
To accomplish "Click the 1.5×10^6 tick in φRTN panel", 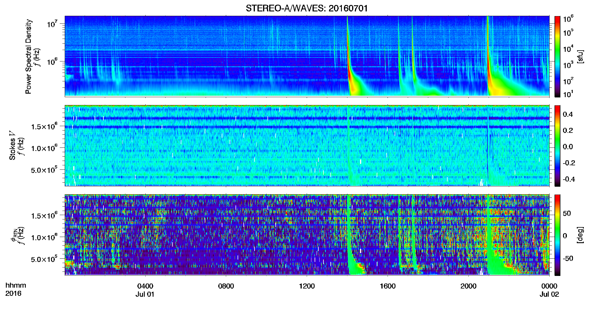I will click(x=44, y=215).
